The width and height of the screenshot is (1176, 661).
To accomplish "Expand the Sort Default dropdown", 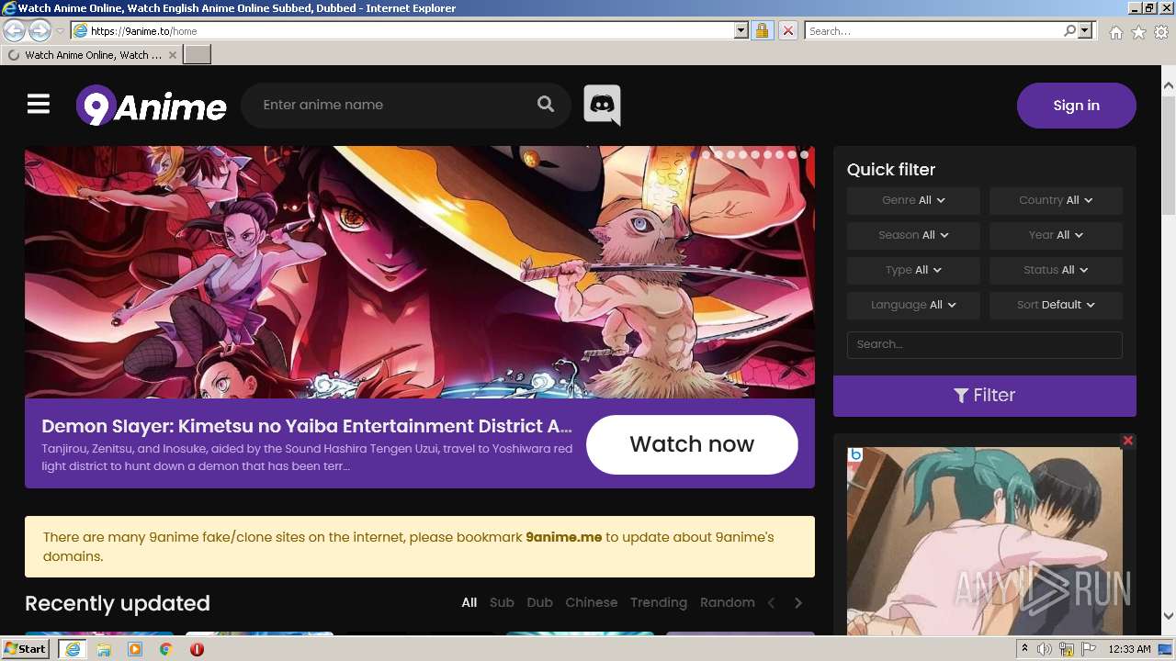I will tap(1056, 305).
